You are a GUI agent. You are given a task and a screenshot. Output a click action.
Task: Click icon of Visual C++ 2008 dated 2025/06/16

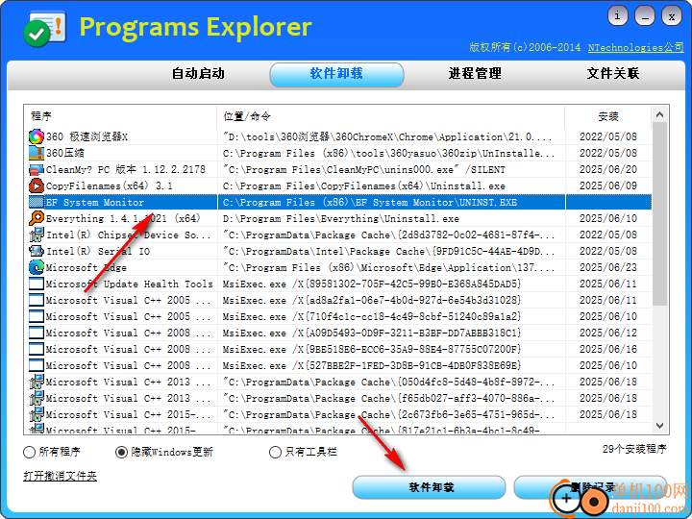click(37, 349)
